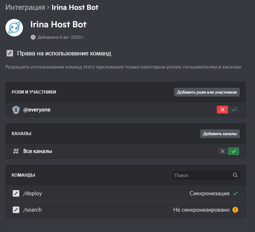Open the /deploy command row

click(109, 193)
